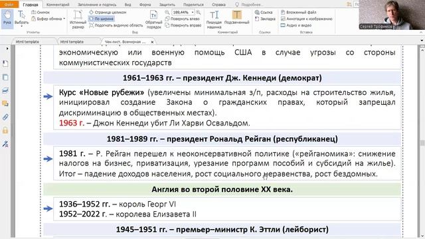Close the Чек-лист document tab
The image size is (425, 239).
point(152,42)
